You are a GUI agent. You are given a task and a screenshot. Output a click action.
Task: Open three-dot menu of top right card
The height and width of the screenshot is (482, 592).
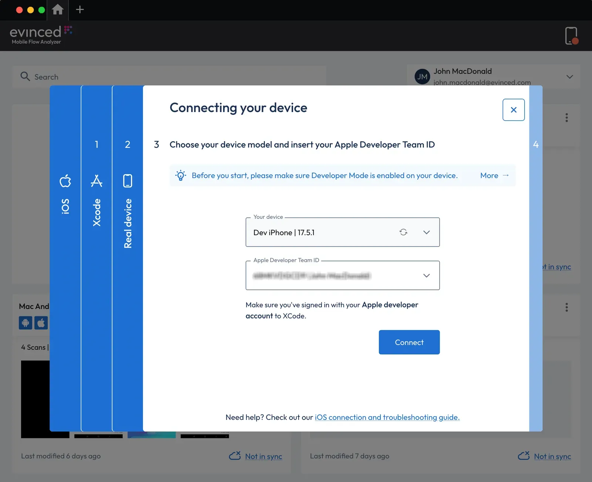(x=566, y=118)
